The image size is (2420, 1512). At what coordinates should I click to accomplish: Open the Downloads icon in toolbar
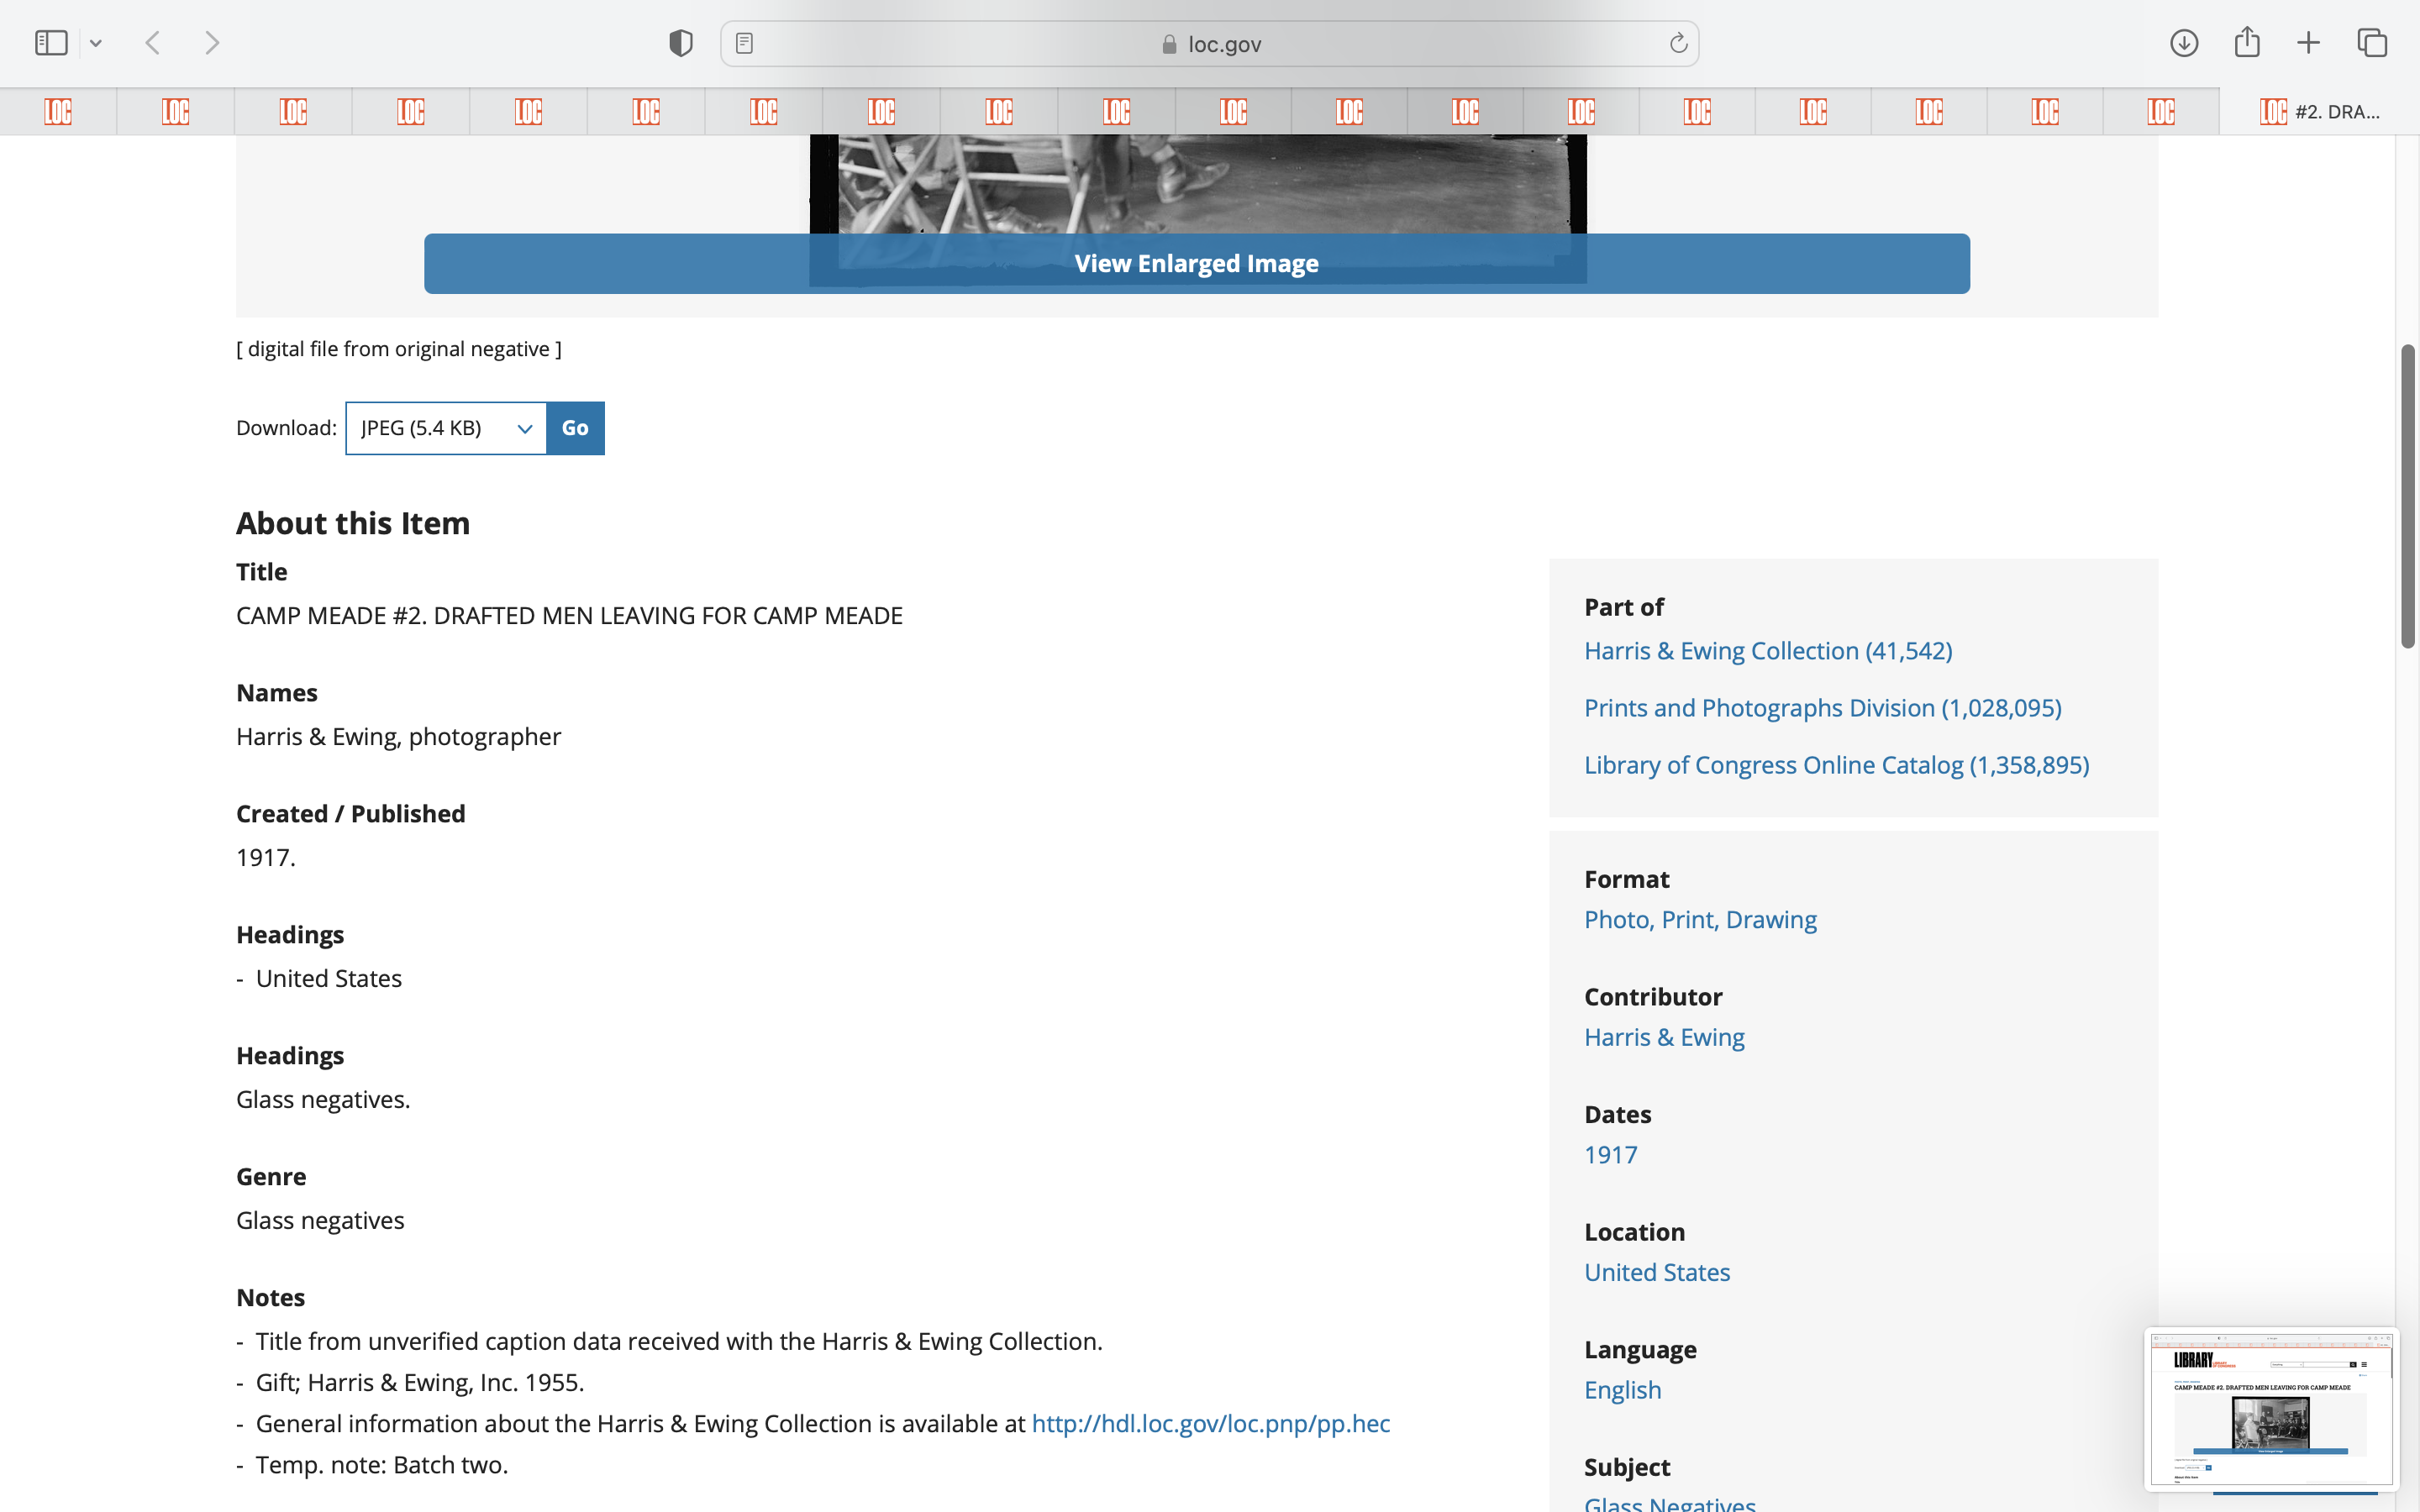pyautogui.click(x=2184, y=43)
